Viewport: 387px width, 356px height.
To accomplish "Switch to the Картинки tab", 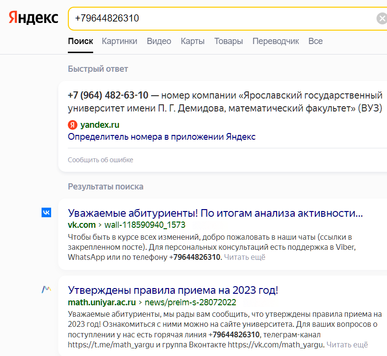I will pyautogui.click(x=119, y=41).
